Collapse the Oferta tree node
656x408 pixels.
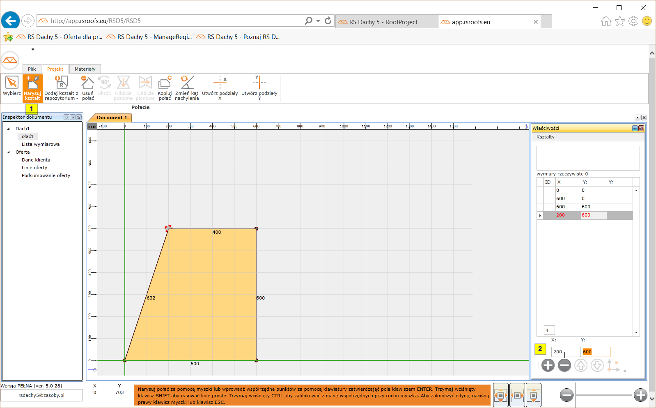coord(9,152)
